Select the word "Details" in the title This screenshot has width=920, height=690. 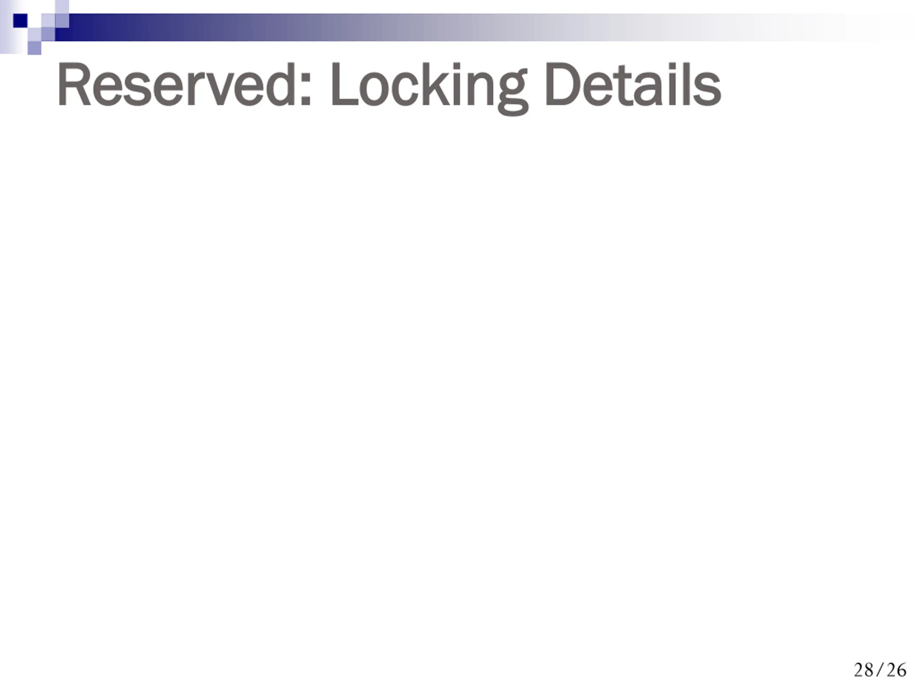[632, 84]
